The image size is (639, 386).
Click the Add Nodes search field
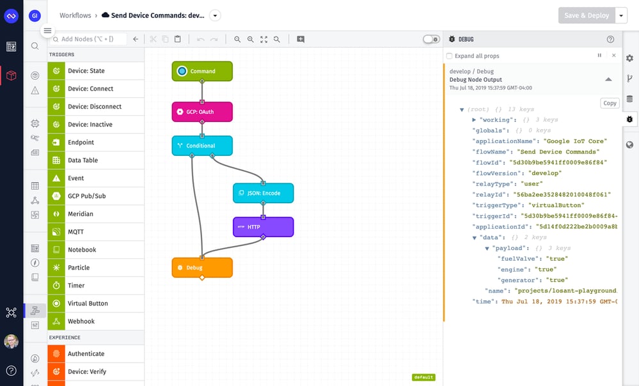pyautogui.click(x=90, y=39)
